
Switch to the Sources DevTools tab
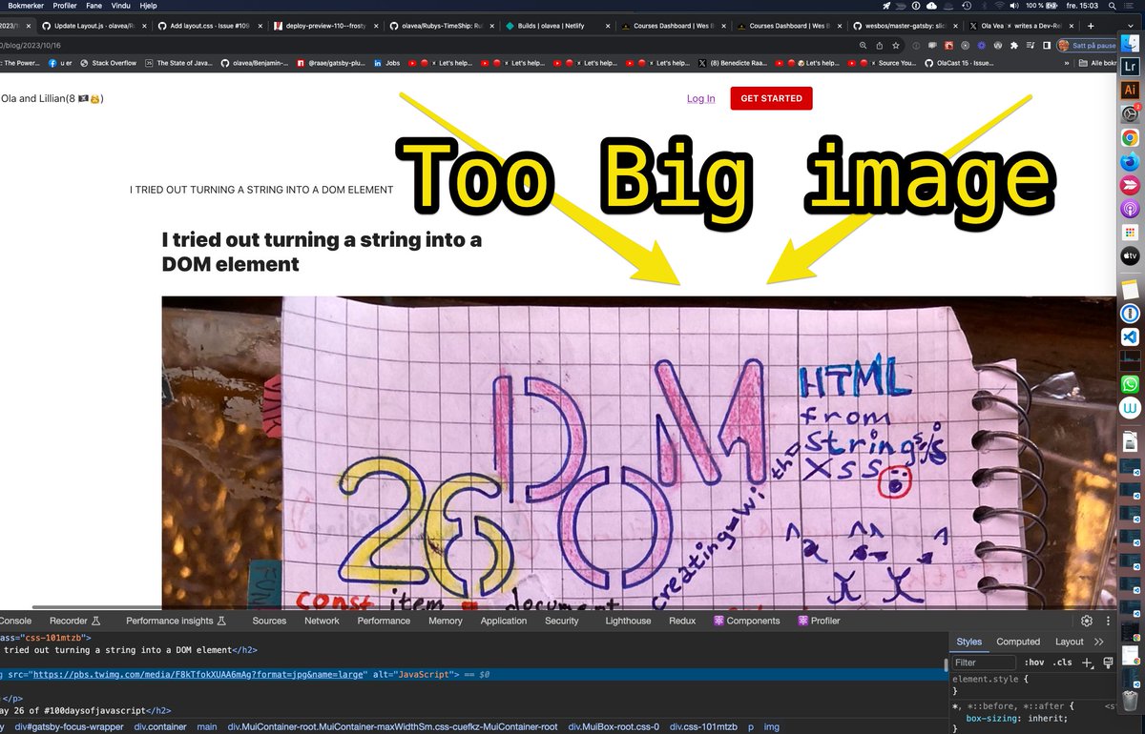pyautogui.click(x=269, y=621)
